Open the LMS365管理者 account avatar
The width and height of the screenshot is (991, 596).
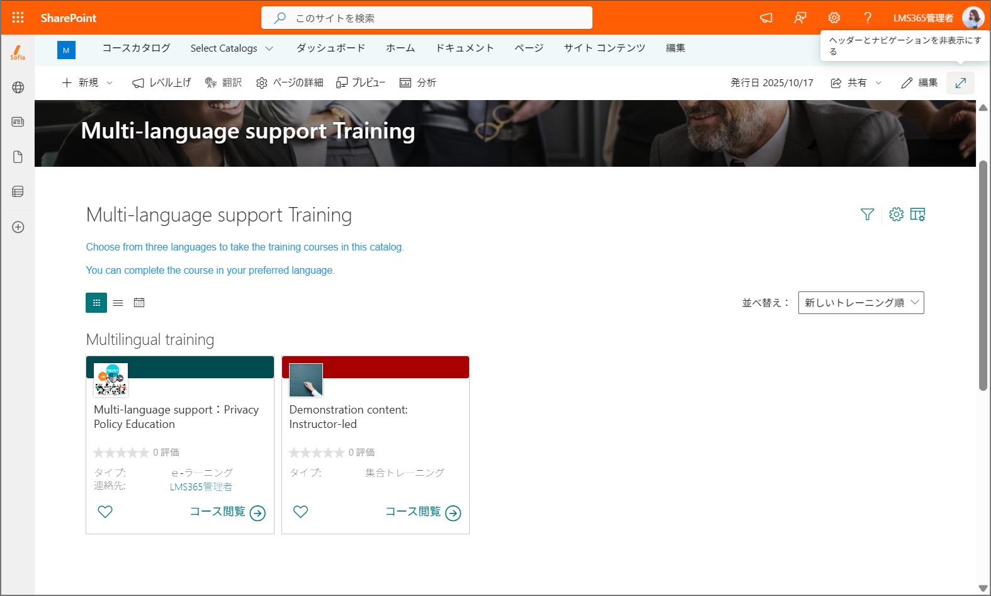[x=973, y=18]
